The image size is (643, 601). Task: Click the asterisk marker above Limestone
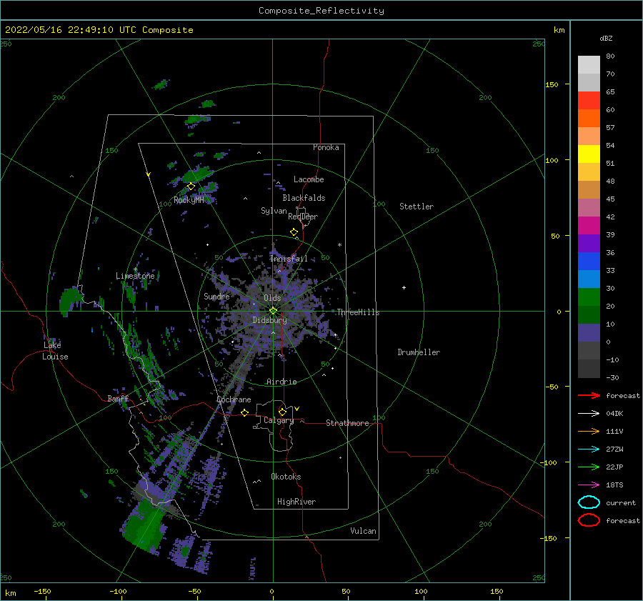tap(135, 269)
